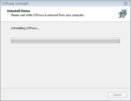Image resolution: width=131 pixels, height=101 pixels.
Task: Click the Cancel button
Action: pos(117,95)
